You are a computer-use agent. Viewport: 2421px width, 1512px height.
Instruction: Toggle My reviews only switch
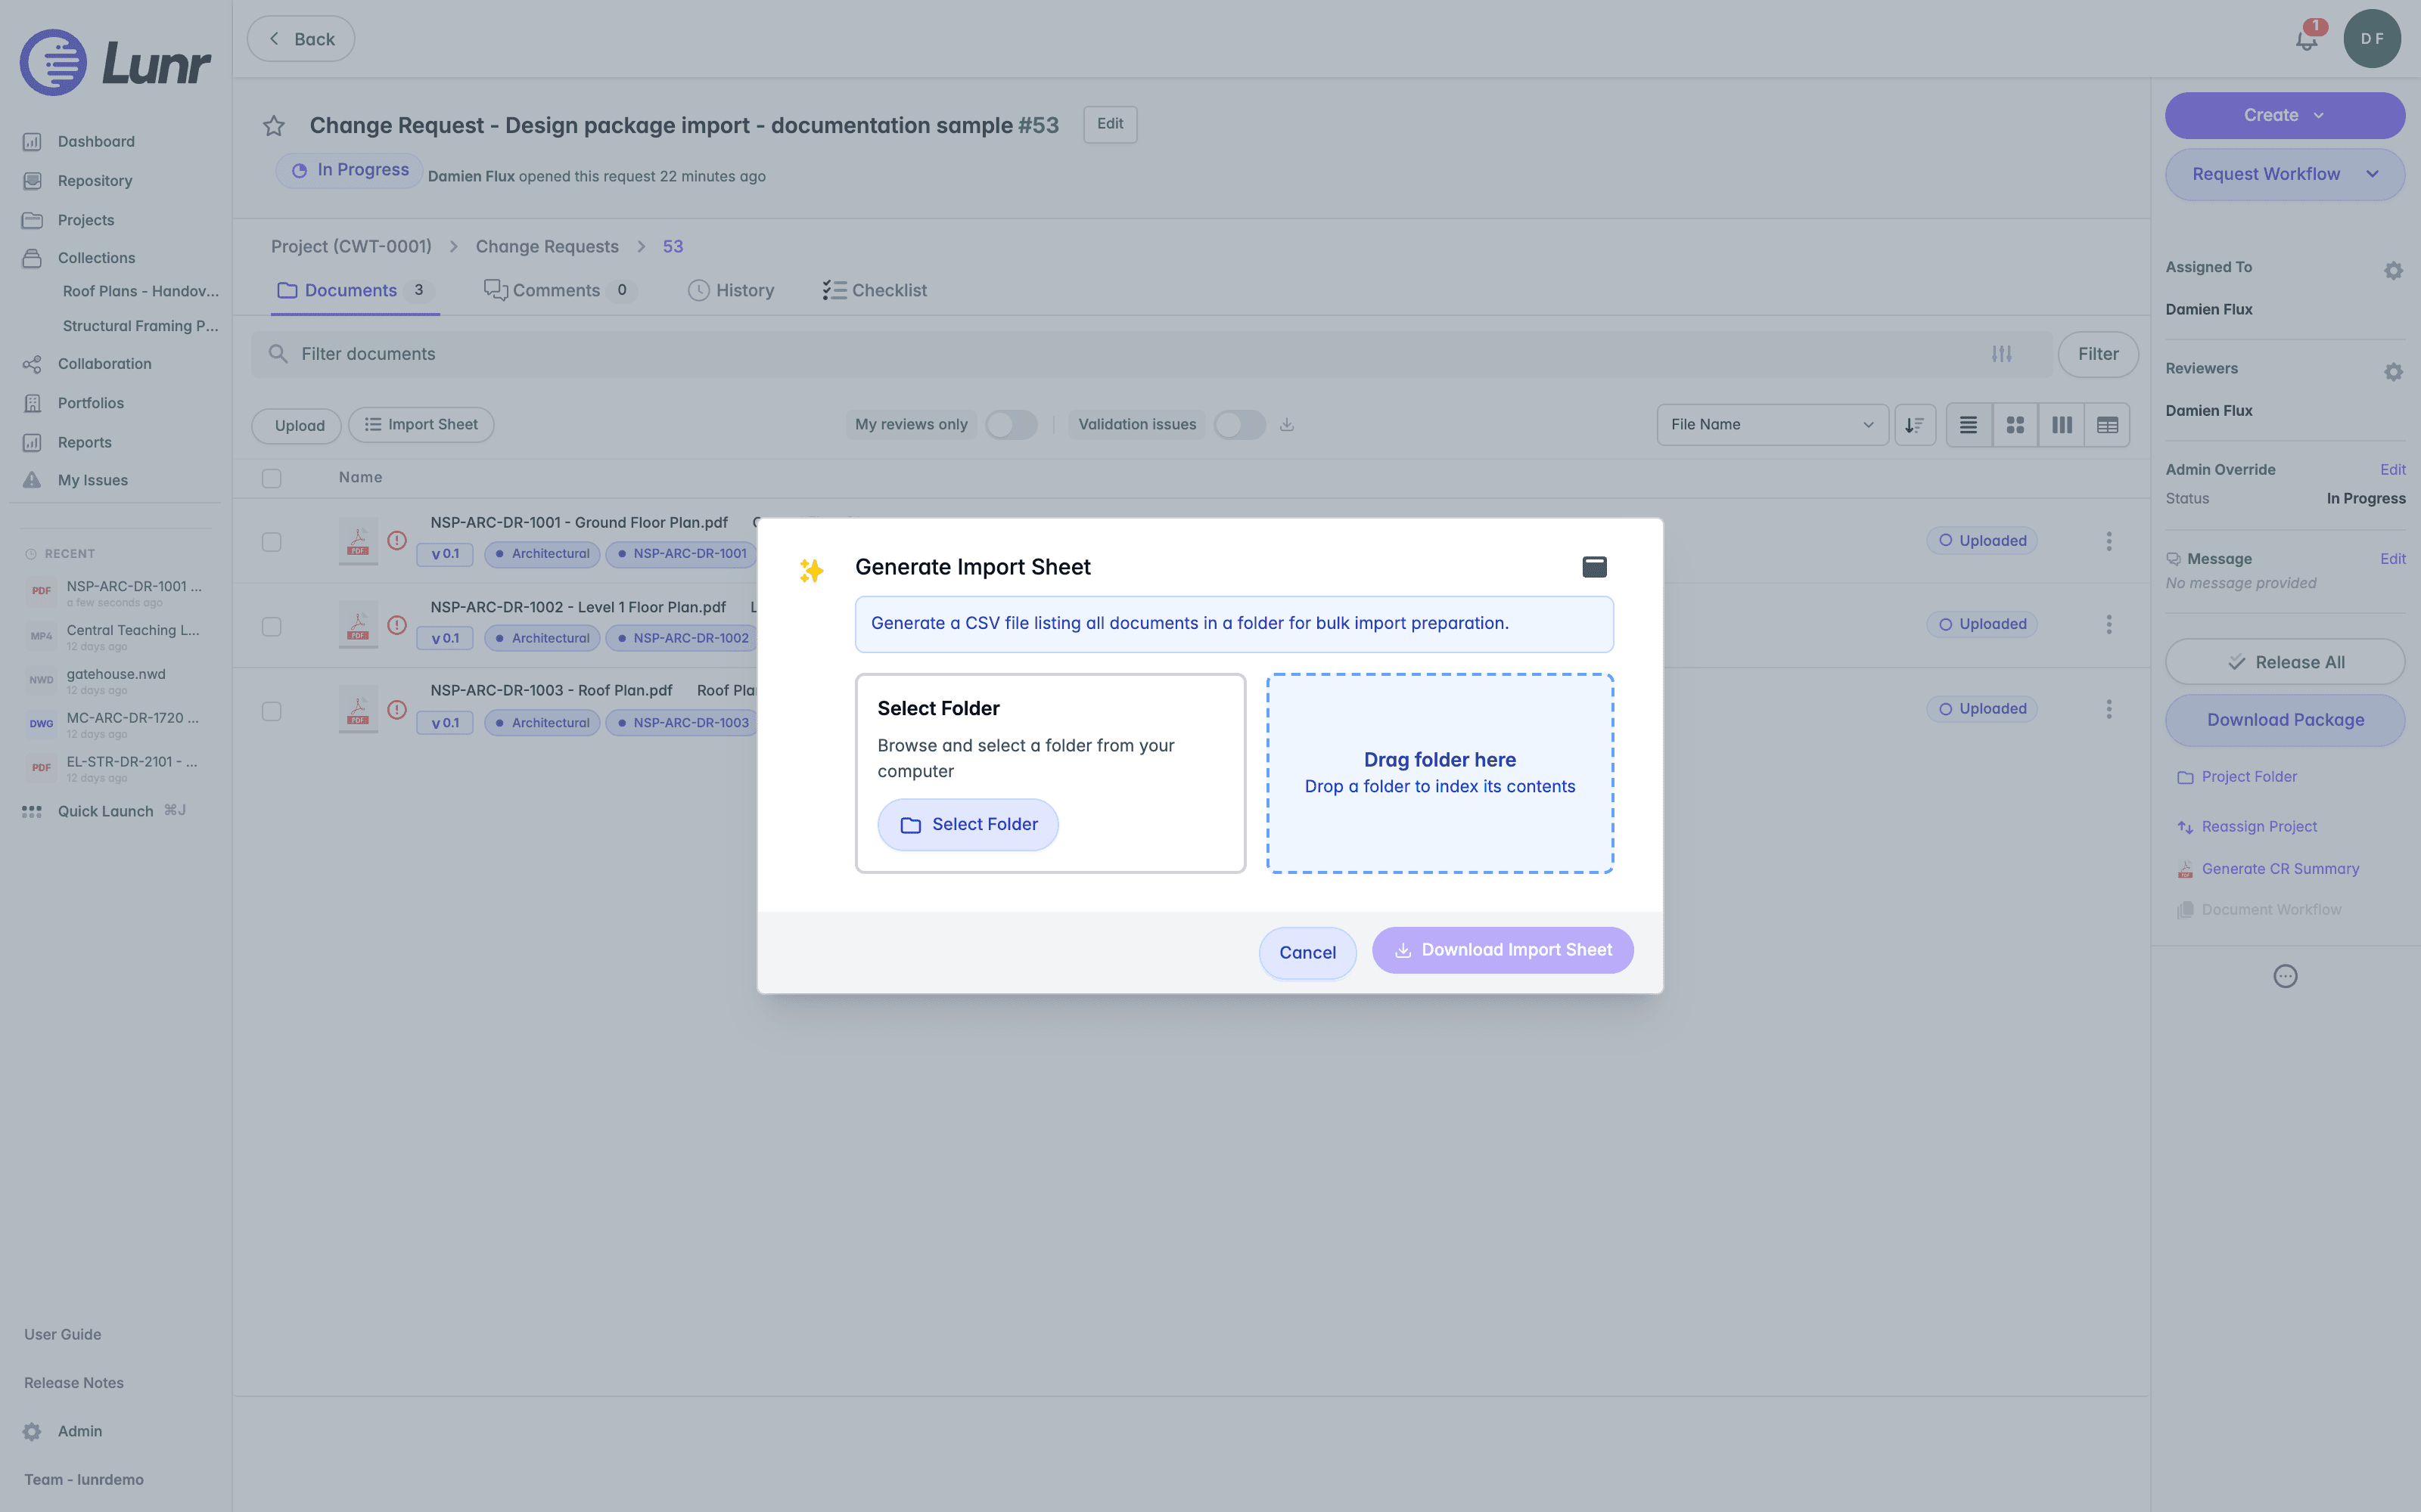tap(1011, 425)
